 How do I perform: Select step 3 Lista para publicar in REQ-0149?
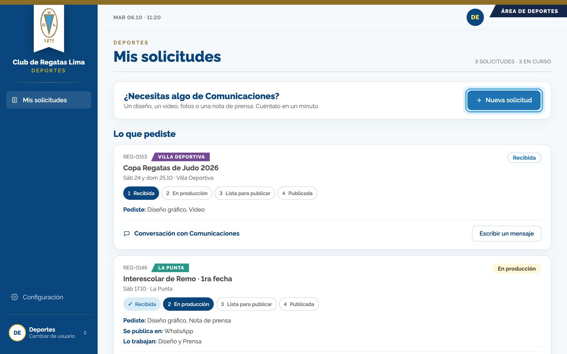click(246, 304)
